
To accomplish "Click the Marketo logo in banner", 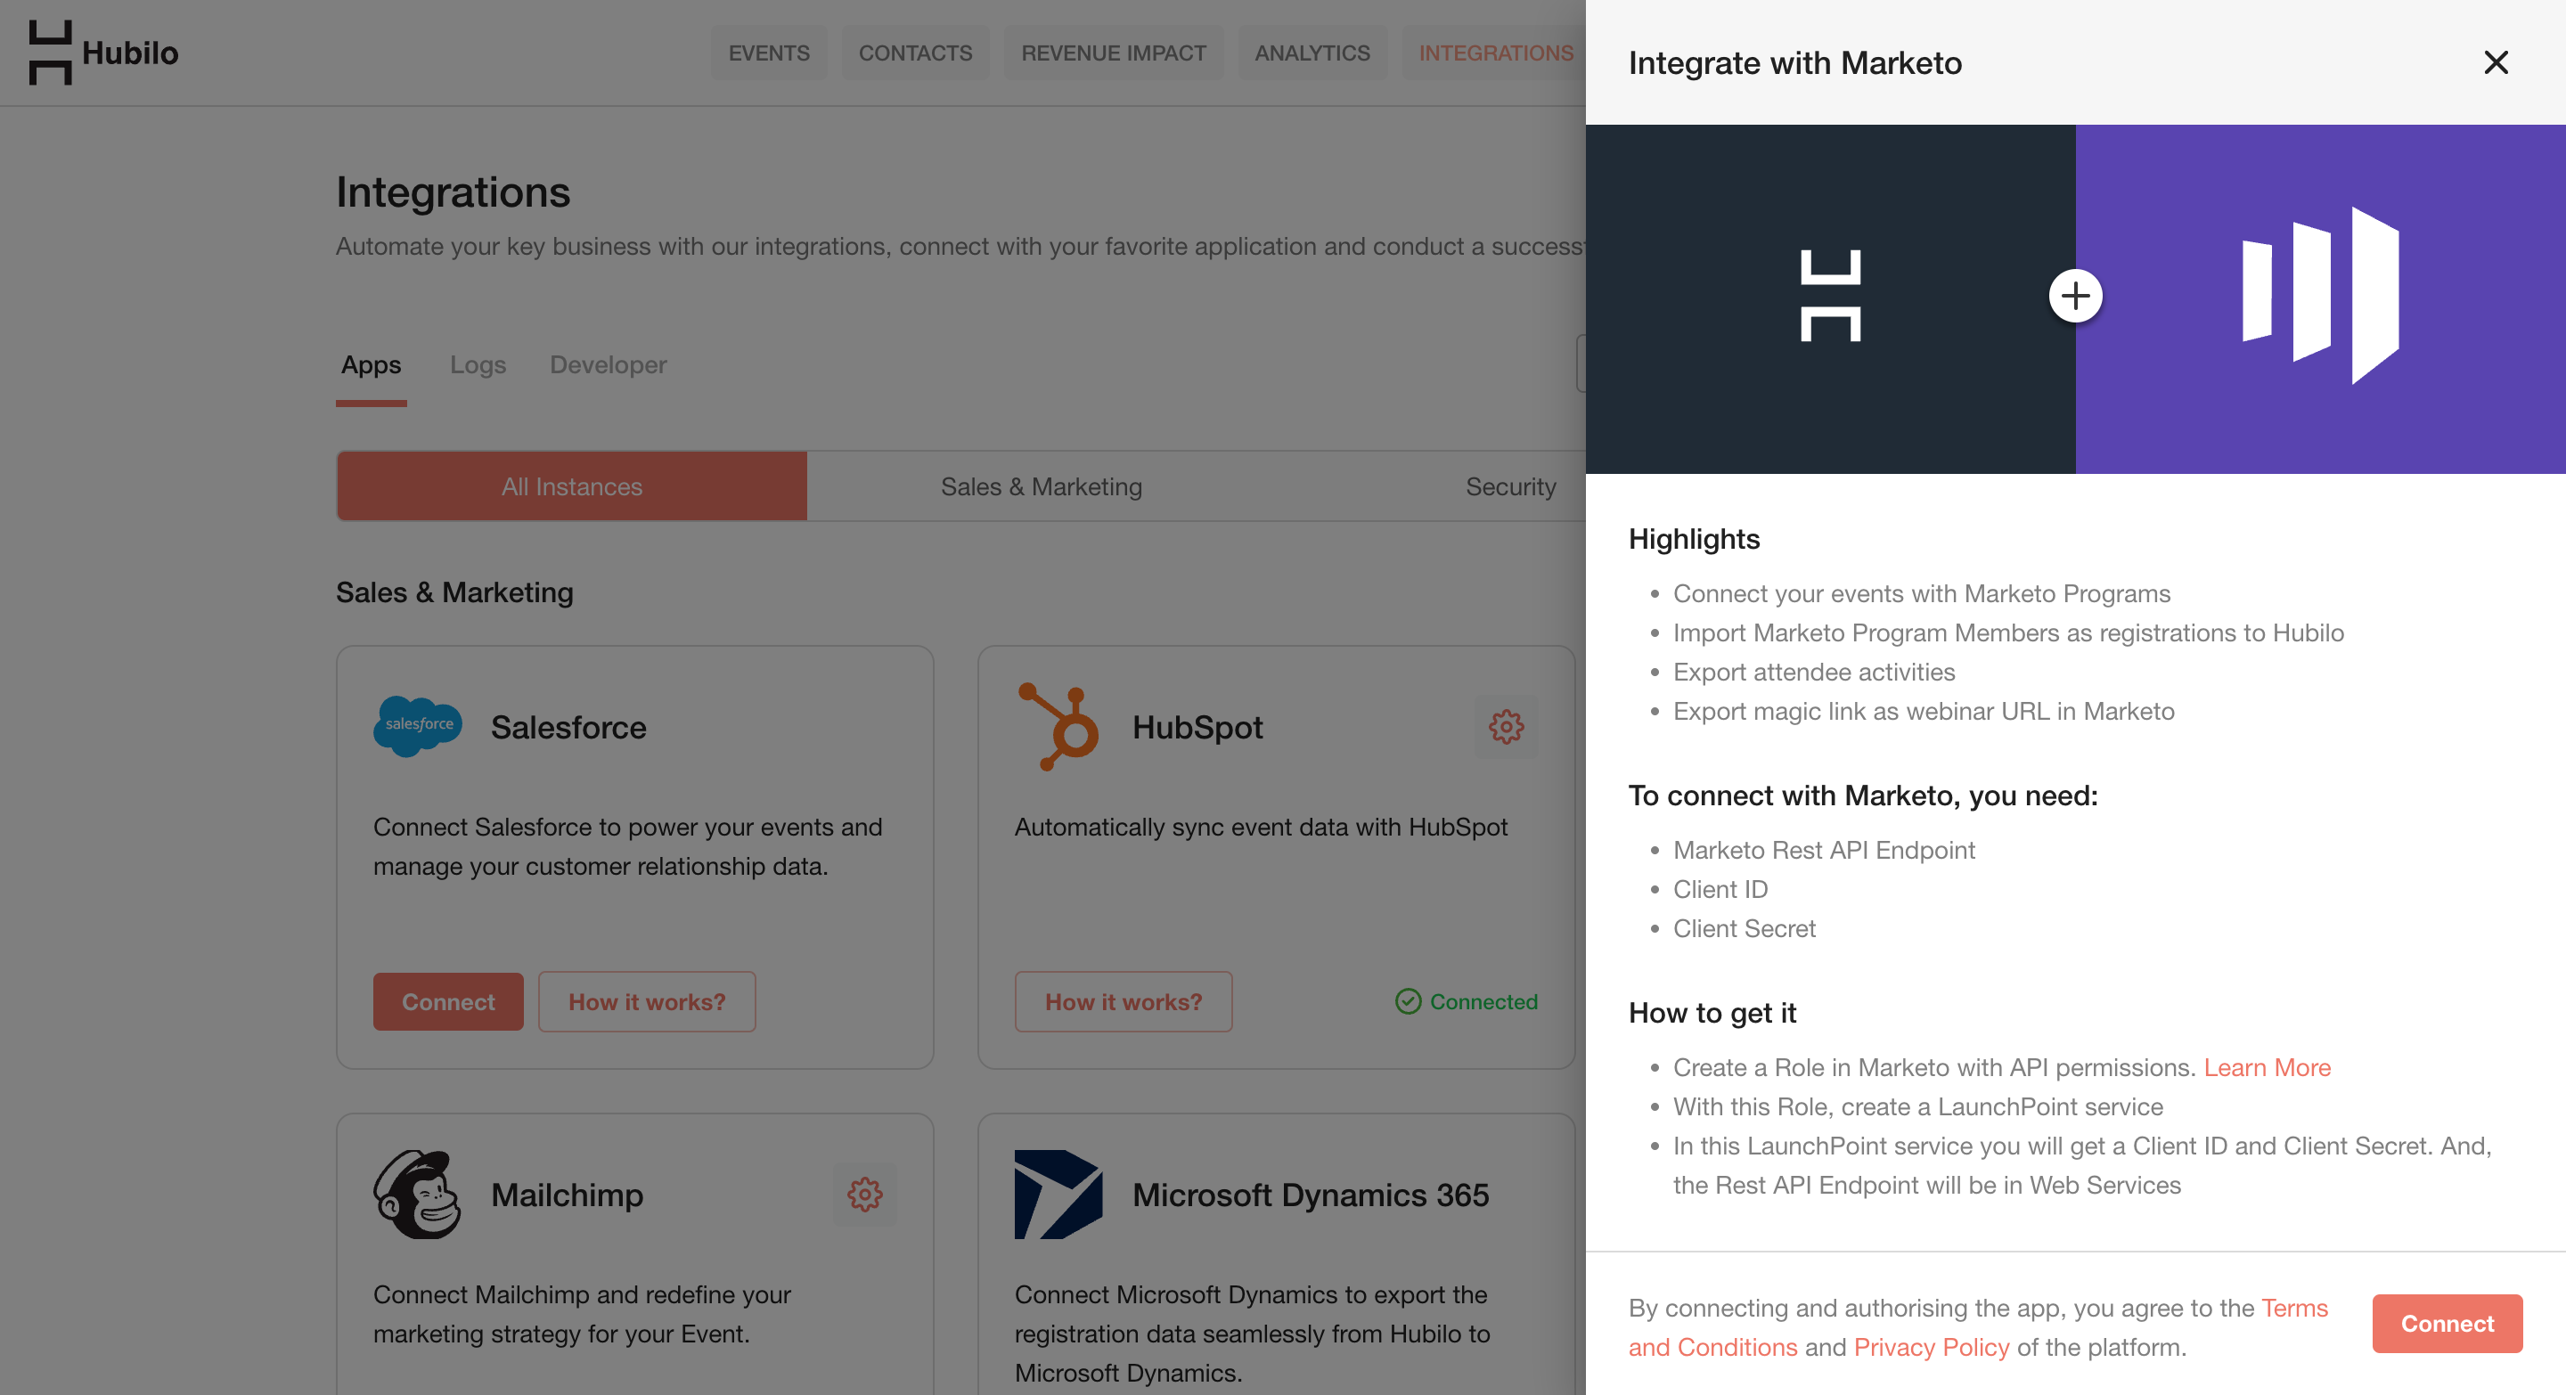I will pyautogui.click(x=2320, y=296).
